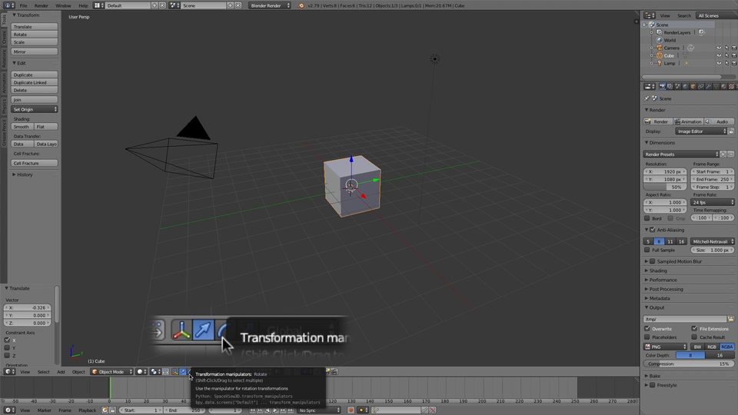Open the Object Mode dropdown

point(112,372)
